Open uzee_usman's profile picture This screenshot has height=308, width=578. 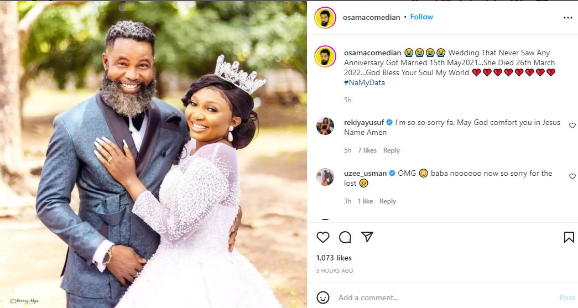coord(325,177)
